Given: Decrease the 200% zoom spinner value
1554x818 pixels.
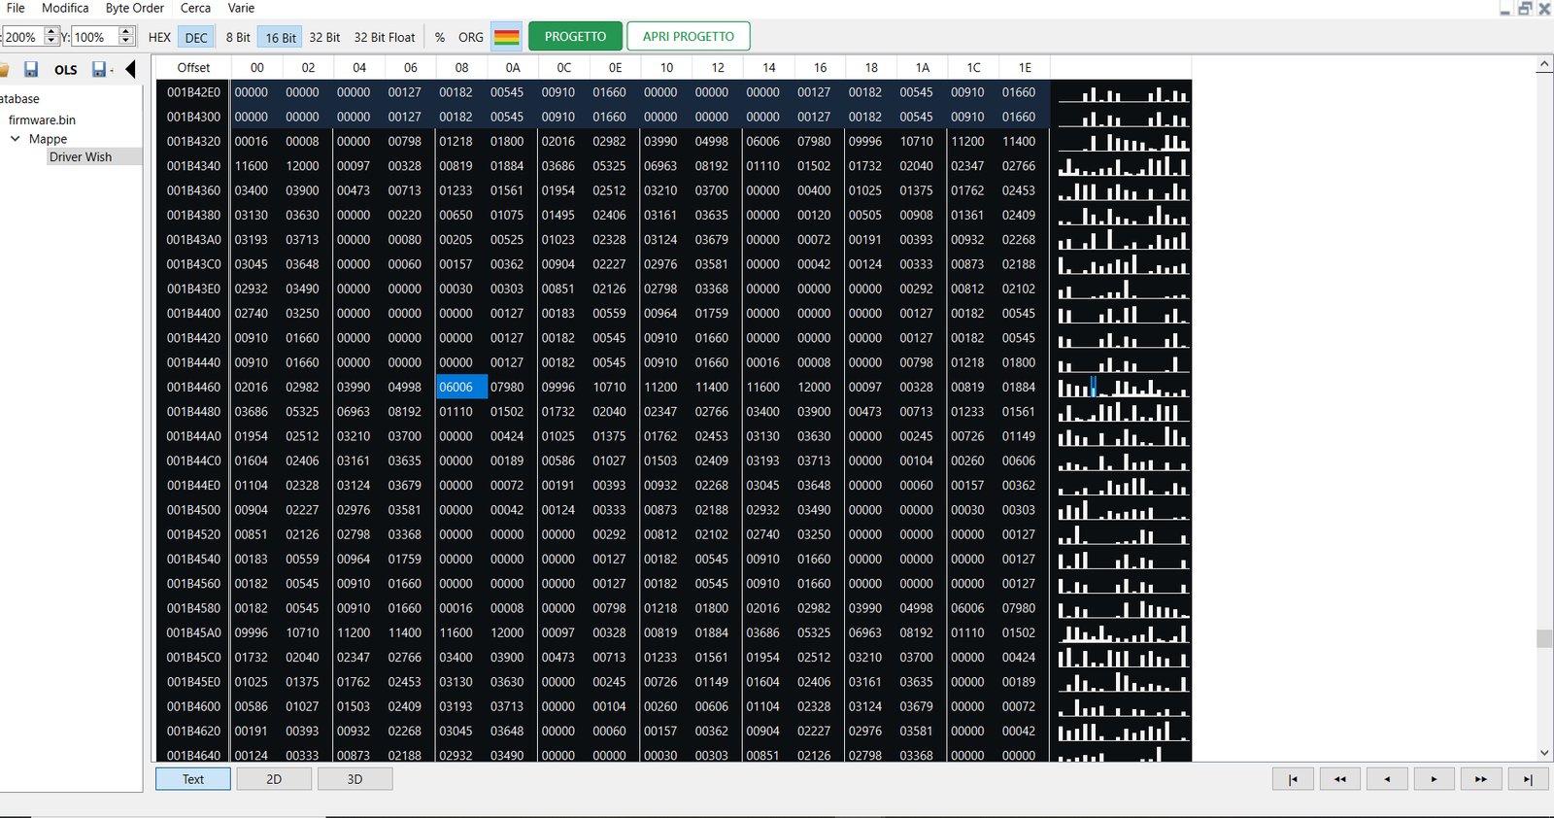Looking at the screenshot, I should click(x=51, y=41).
